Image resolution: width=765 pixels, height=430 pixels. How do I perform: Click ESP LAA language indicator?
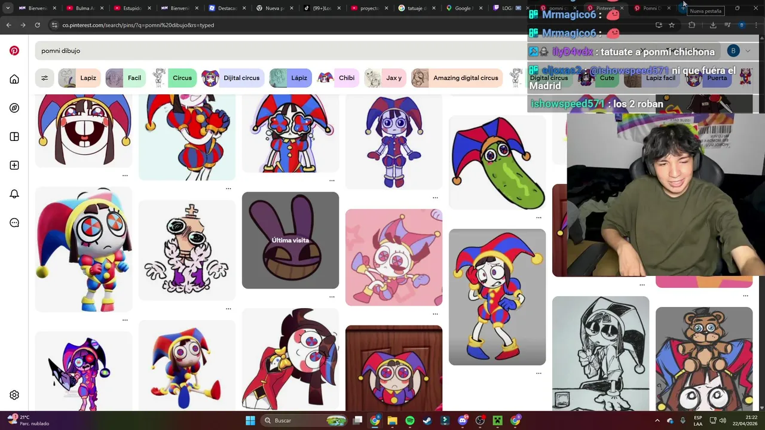[698, 420]
